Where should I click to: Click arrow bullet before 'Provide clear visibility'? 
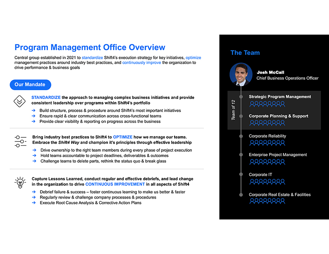tap(34, 121)
